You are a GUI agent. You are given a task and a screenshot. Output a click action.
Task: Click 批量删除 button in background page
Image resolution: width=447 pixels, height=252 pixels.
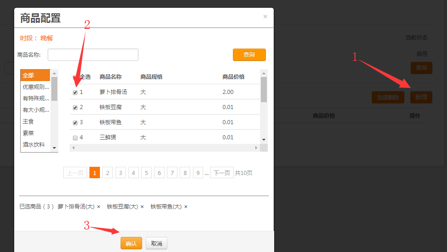[x=388, y=98]
